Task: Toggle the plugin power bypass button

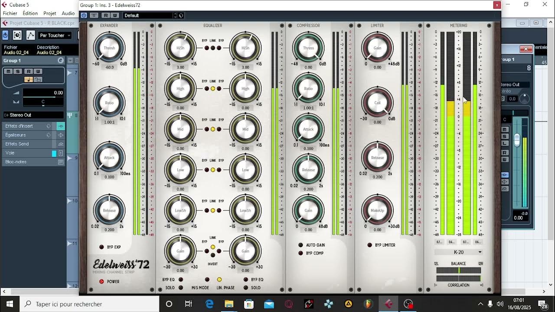Action: (x=84, y=15)
